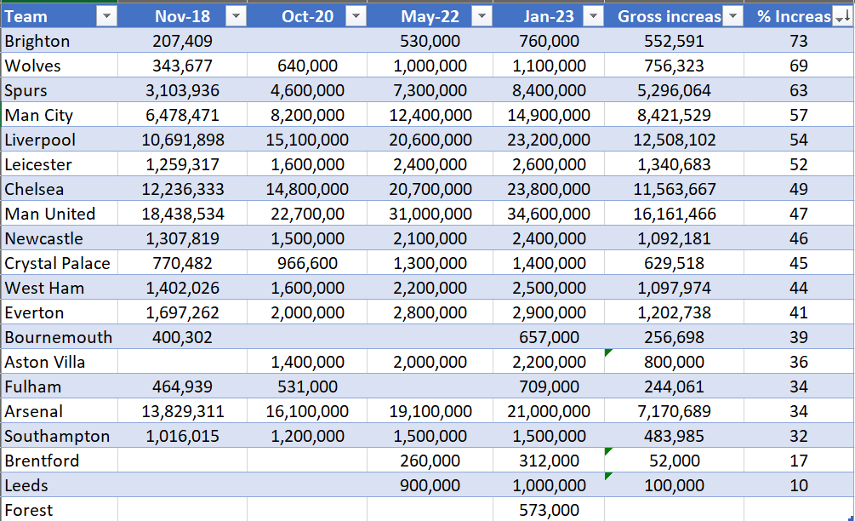The image size is (855, 521).
Task: Select the Crystal Palace team cell
Action: [x=60, y=263]
